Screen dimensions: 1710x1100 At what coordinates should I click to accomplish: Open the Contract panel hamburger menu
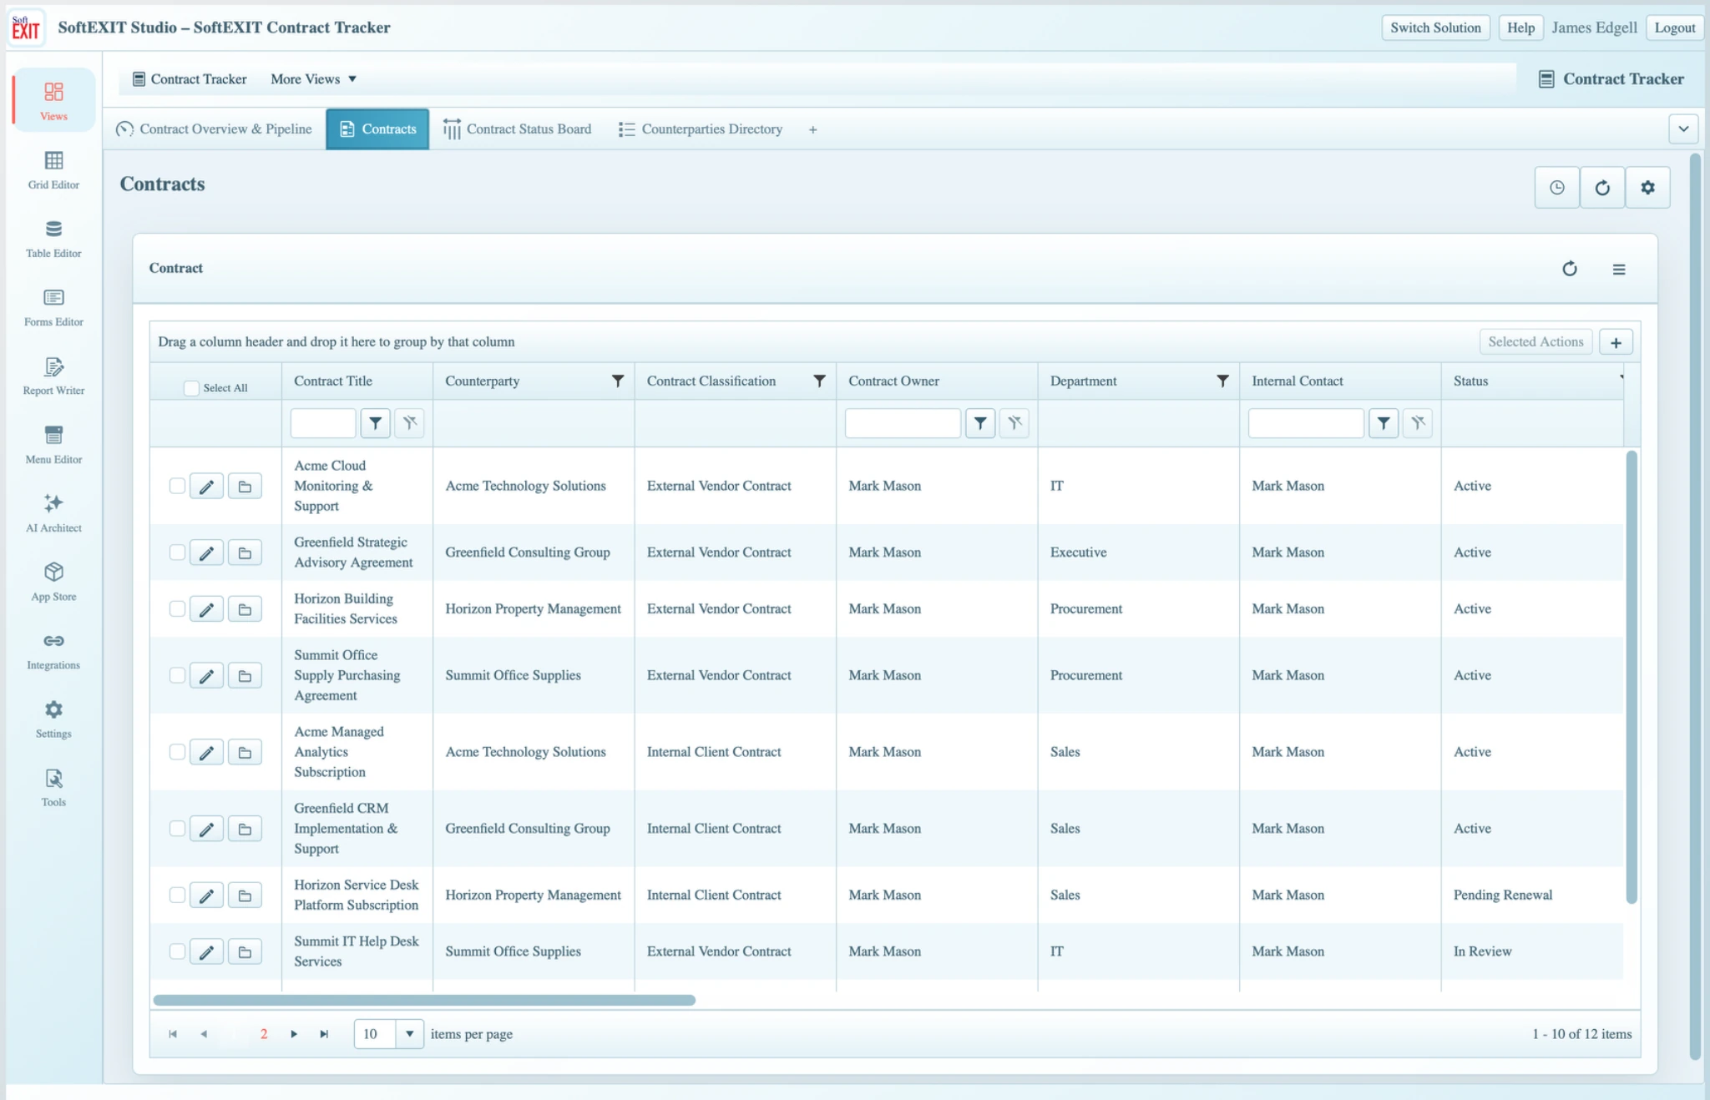pyautogui.click(x=1619, y=269)
